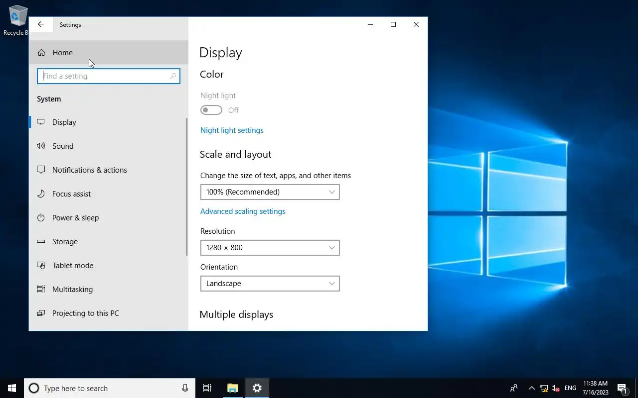
Task: Click the Notifications & actions icon
Action: [x=41, y=170]
